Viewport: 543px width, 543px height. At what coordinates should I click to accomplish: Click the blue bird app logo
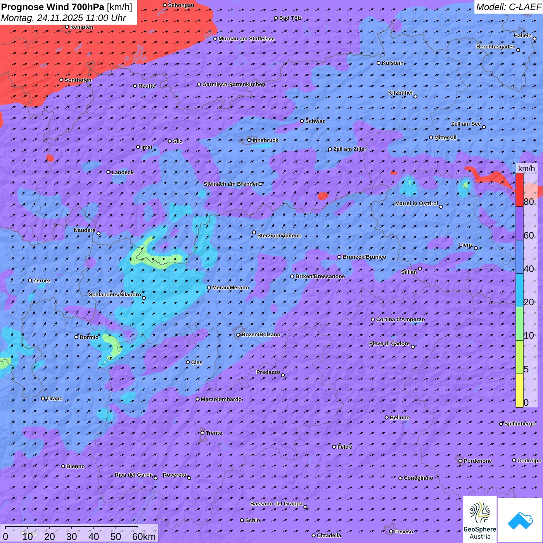click(x=520, y=520)
